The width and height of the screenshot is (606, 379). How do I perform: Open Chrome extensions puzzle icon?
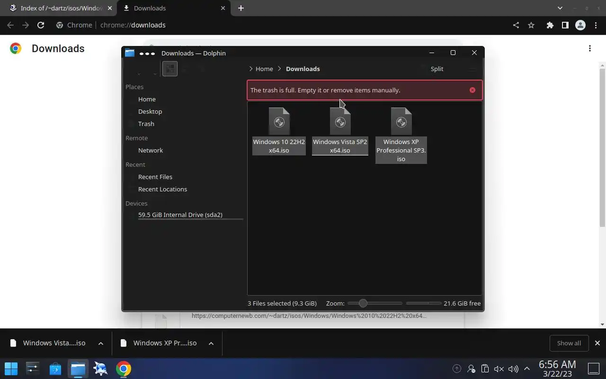tap(550, 25)
